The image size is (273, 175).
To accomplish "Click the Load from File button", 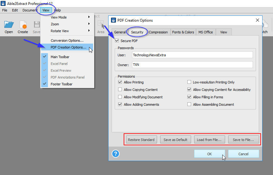I will pyautogui.click(x=209, y=140).
